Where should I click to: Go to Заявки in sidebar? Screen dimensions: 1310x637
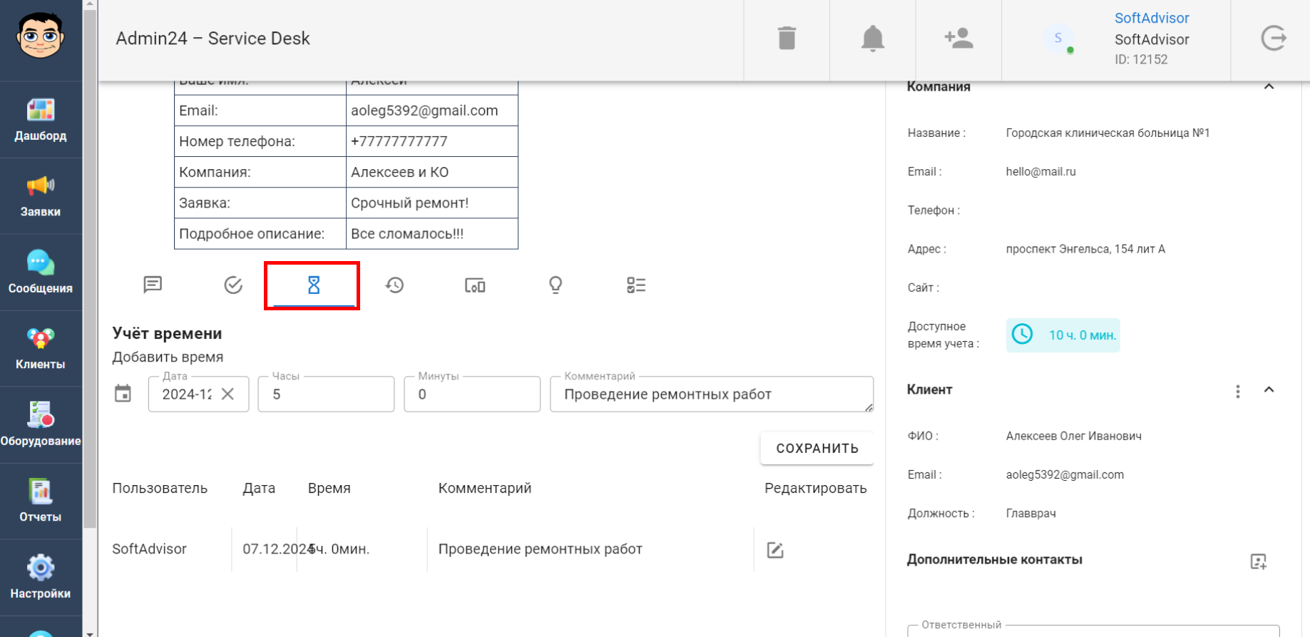coord(41,196)
